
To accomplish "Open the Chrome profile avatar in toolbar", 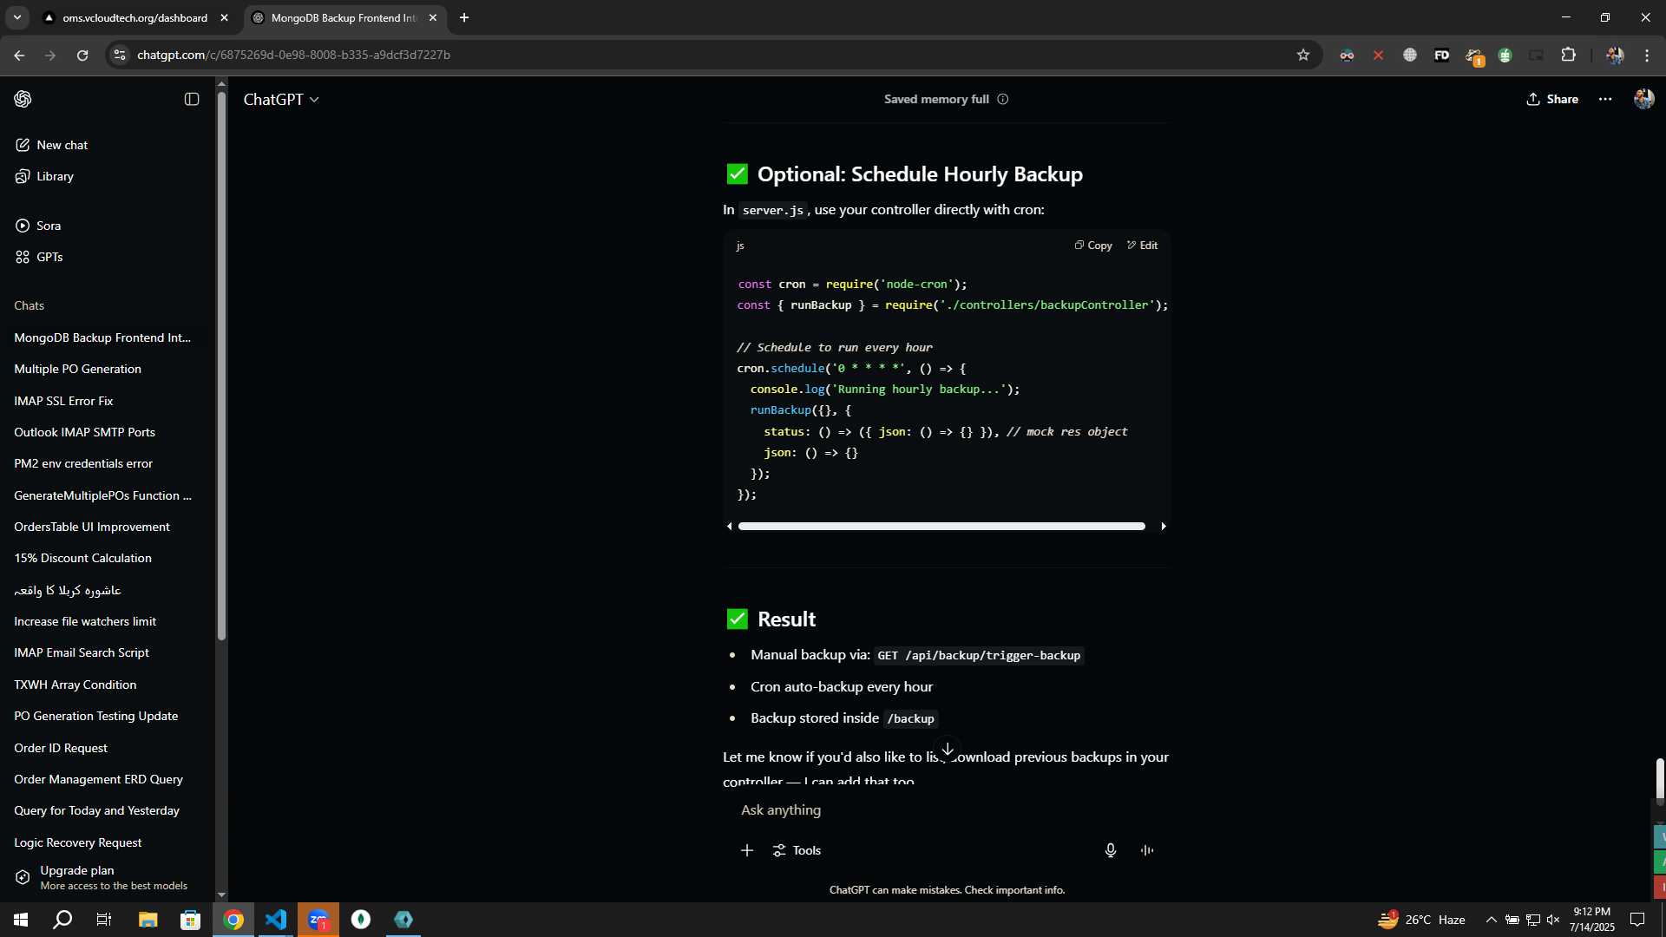I will click(x=1615, y=55).
